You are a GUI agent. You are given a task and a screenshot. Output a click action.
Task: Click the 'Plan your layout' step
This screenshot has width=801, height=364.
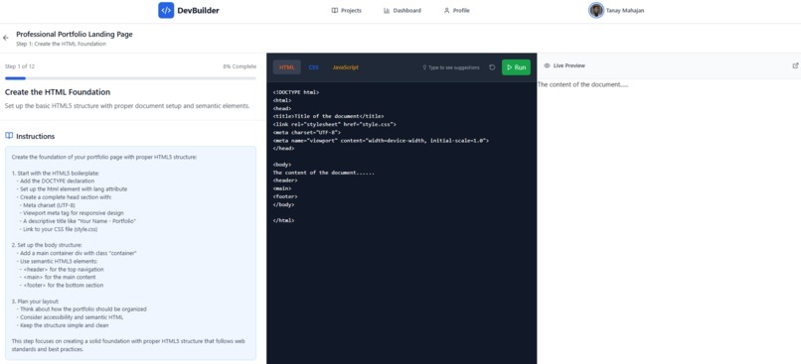coord(35,301)
